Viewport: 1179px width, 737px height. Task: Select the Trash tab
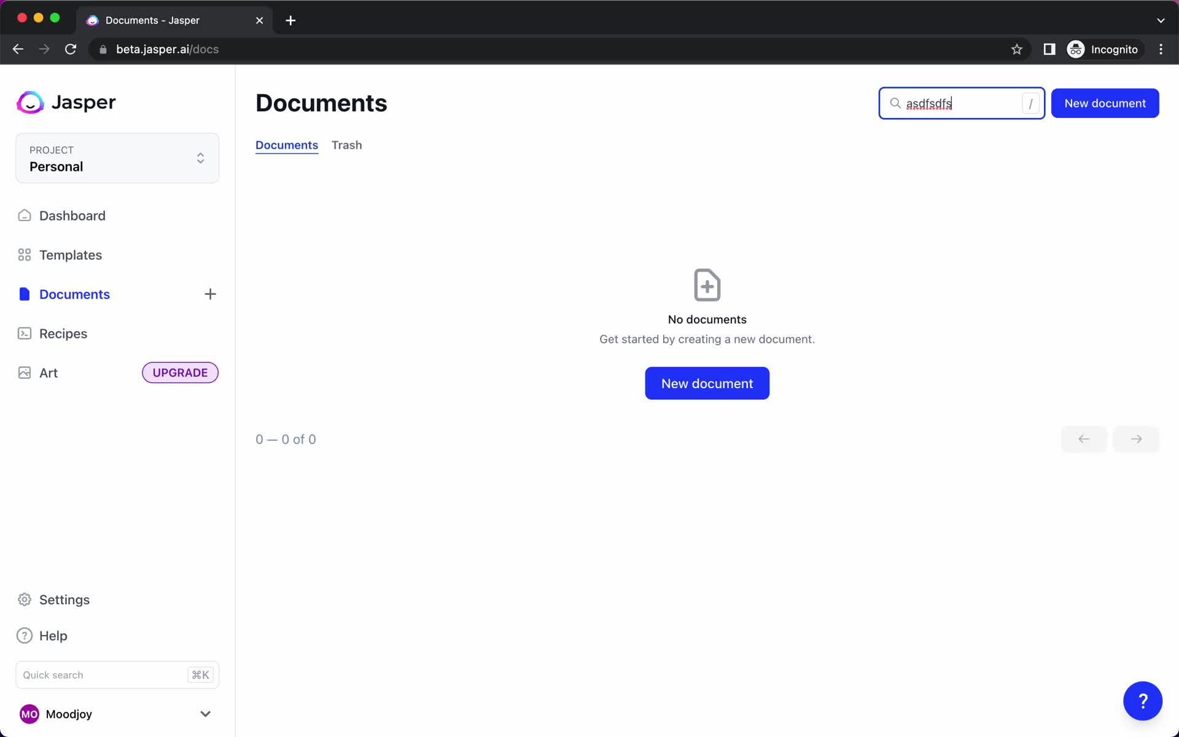coord(346,144)
